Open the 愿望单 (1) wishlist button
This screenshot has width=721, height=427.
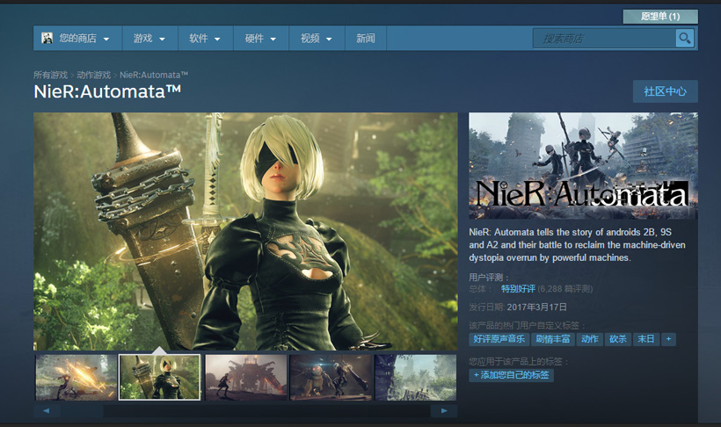(x=660, y=17)
